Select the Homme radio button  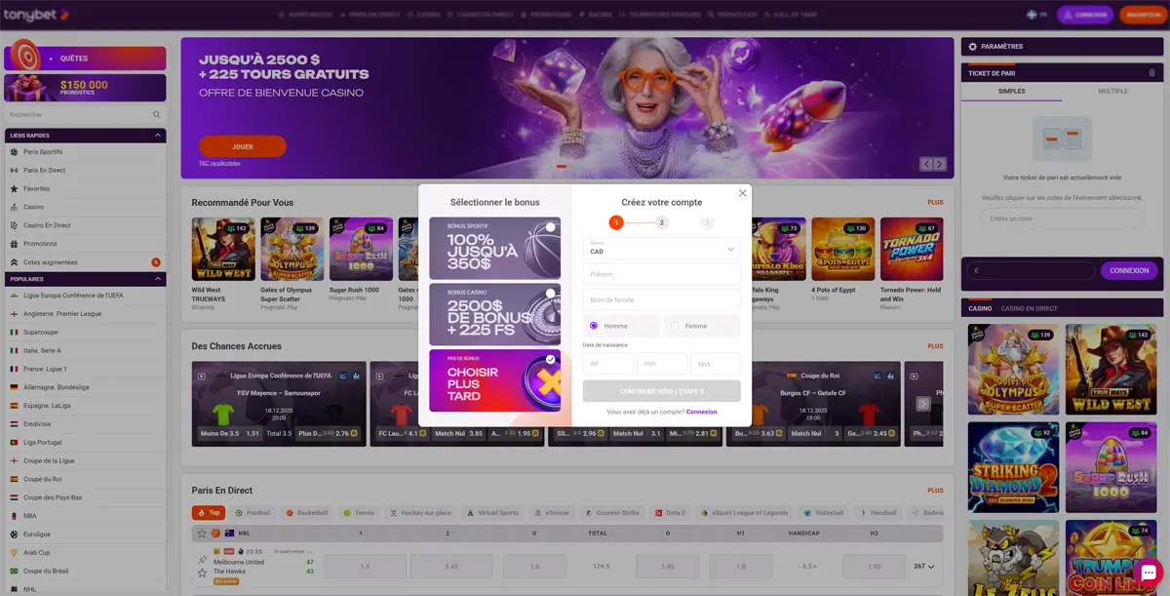pyautogui.click(x=594, y=326)
